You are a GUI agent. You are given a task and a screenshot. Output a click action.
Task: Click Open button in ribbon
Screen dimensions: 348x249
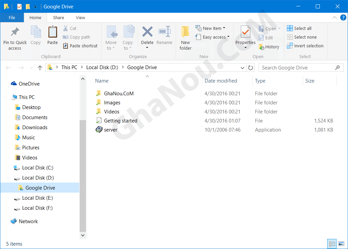click(x=269, y=29)
